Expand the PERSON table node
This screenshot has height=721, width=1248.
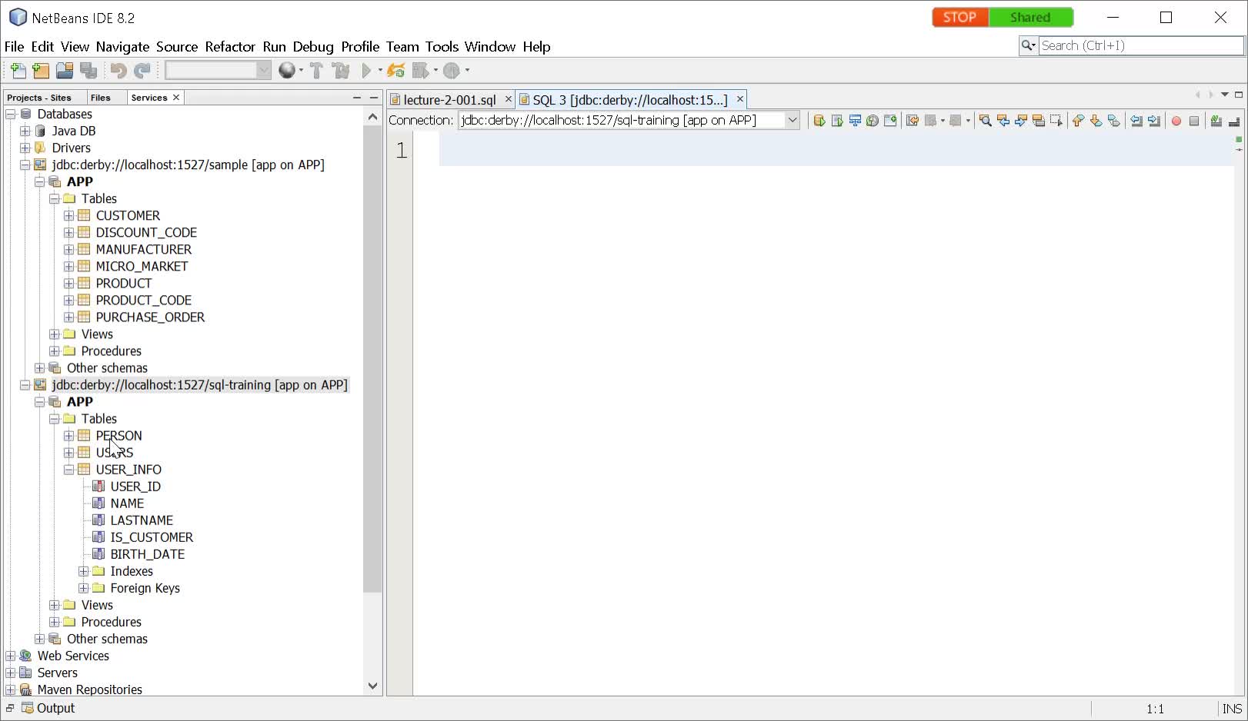(69, 435)
